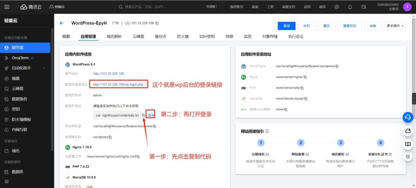This screenshot has width=416, height=188.
Task: Expand 自动化助手 in the sidebar
Action: coord(25,68)
